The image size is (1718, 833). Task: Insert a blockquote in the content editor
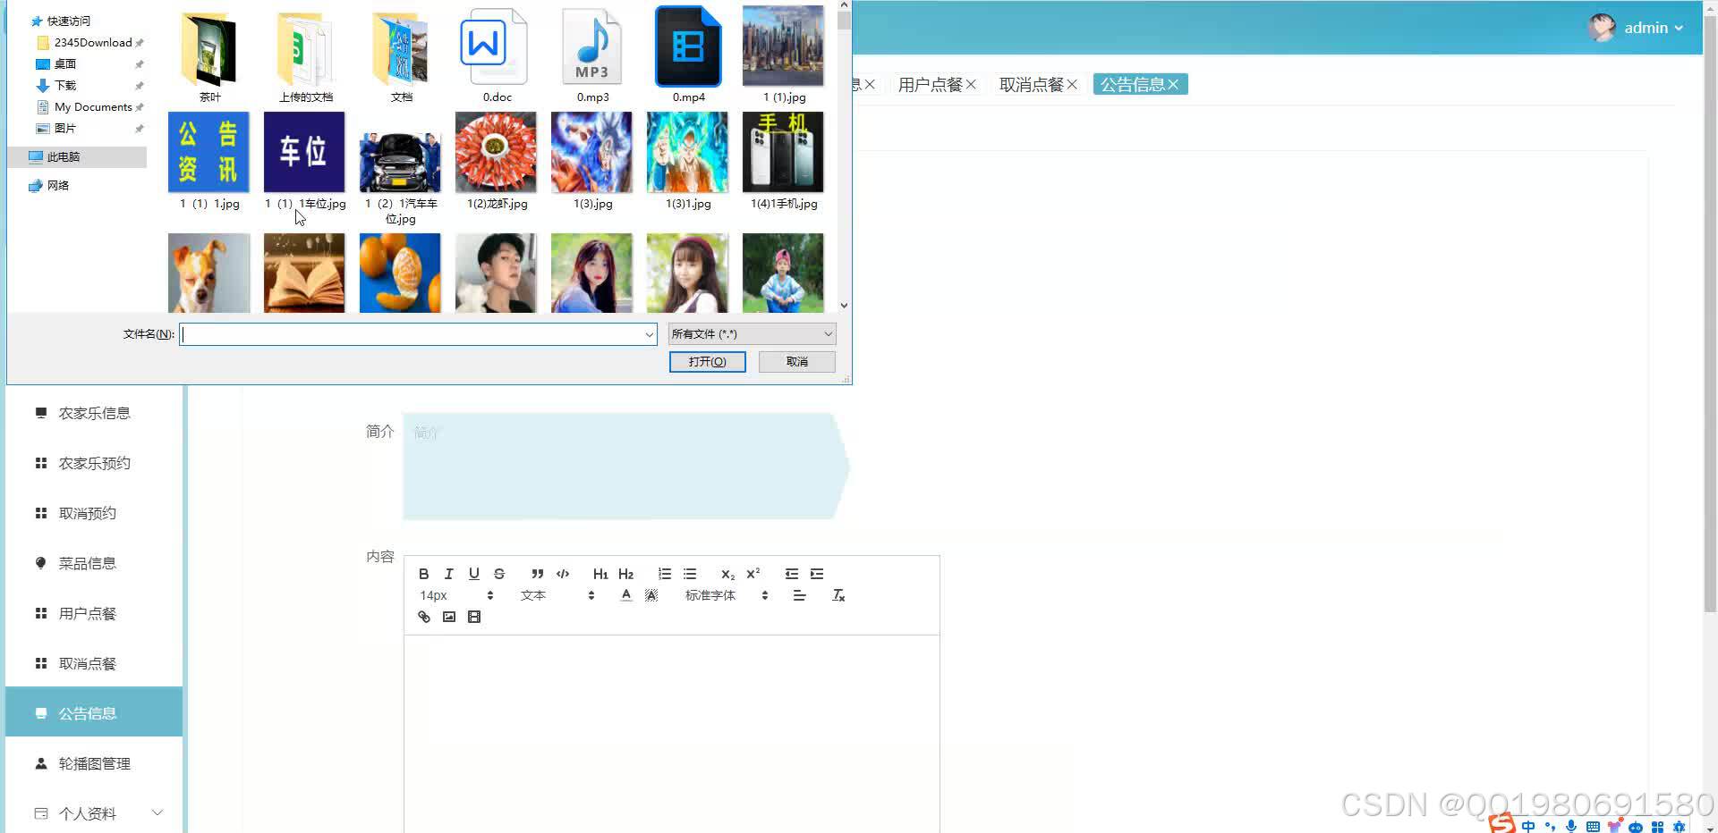pos(537,574)
